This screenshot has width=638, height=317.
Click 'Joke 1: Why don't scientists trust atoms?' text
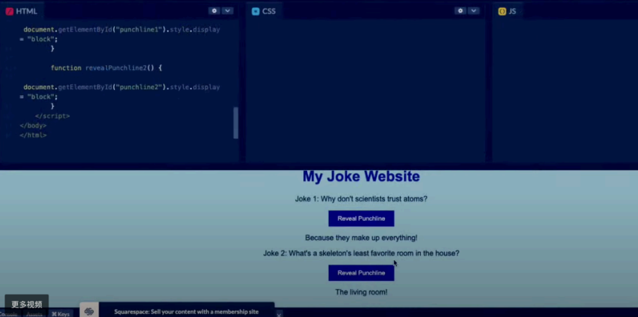[x=361, y=199]
